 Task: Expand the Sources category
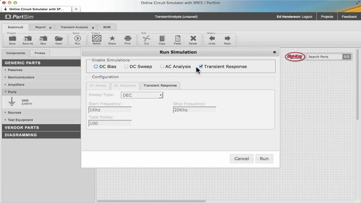41,112
